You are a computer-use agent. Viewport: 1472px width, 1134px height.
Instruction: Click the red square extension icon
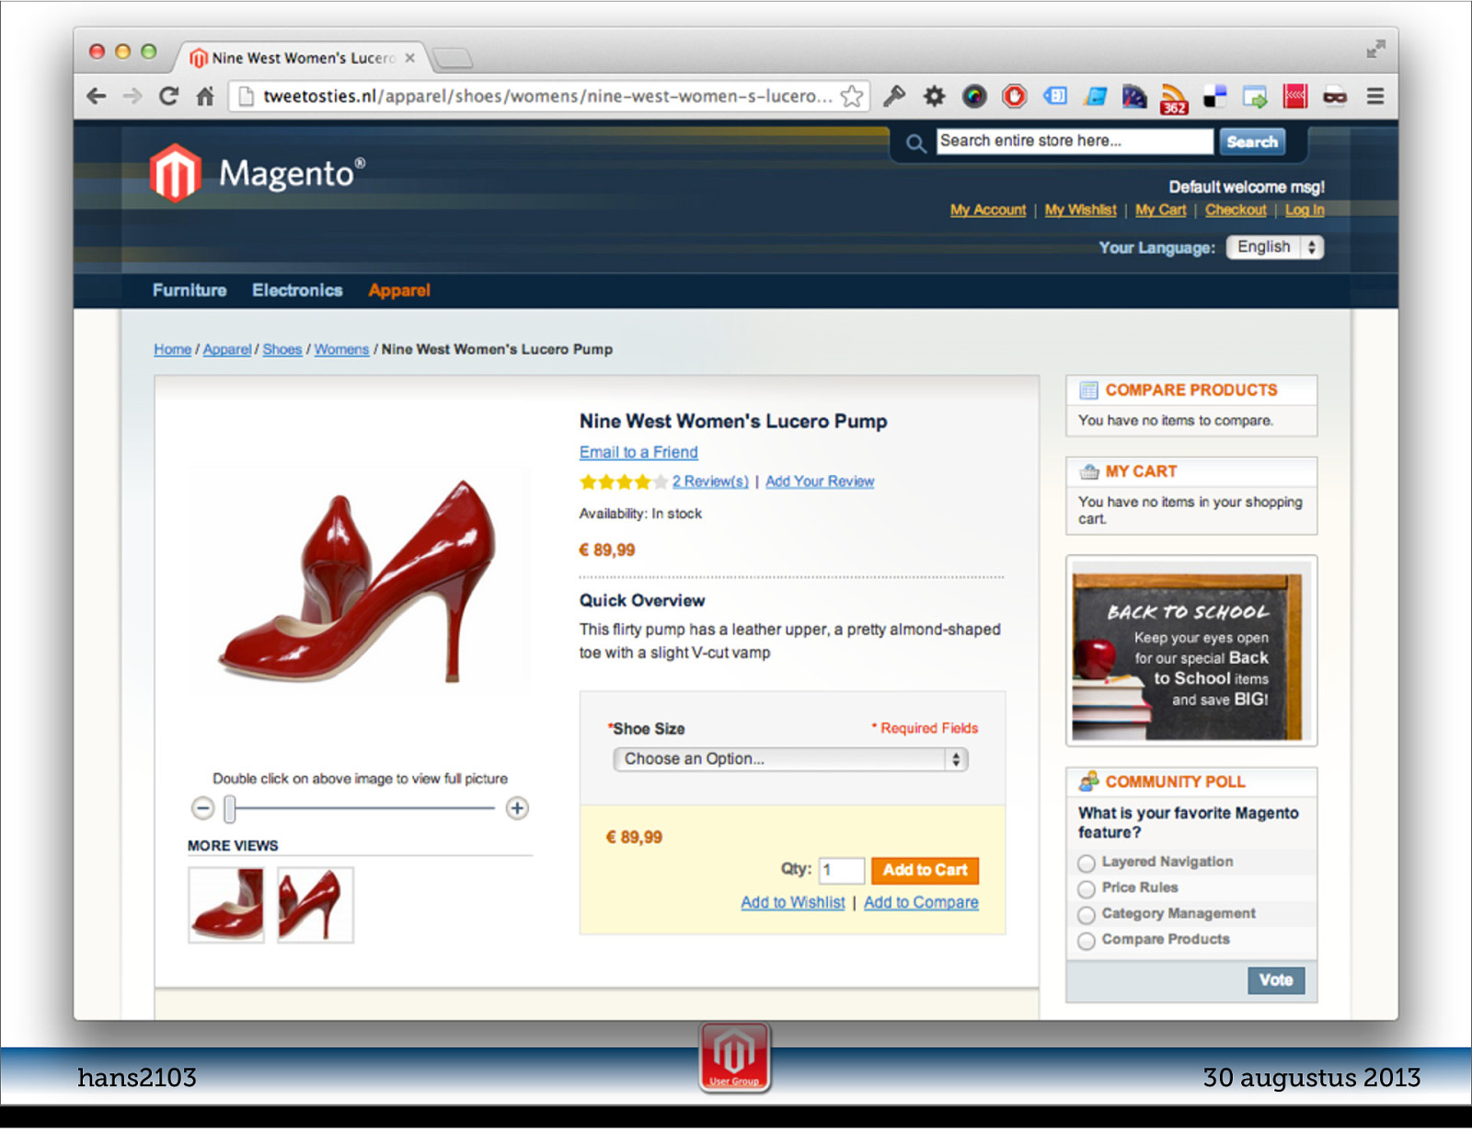pos(1295,96)
